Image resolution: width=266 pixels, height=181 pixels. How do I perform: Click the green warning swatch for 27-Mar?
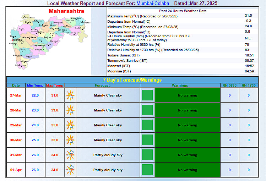pyautogui.click(x=147, y=95)
